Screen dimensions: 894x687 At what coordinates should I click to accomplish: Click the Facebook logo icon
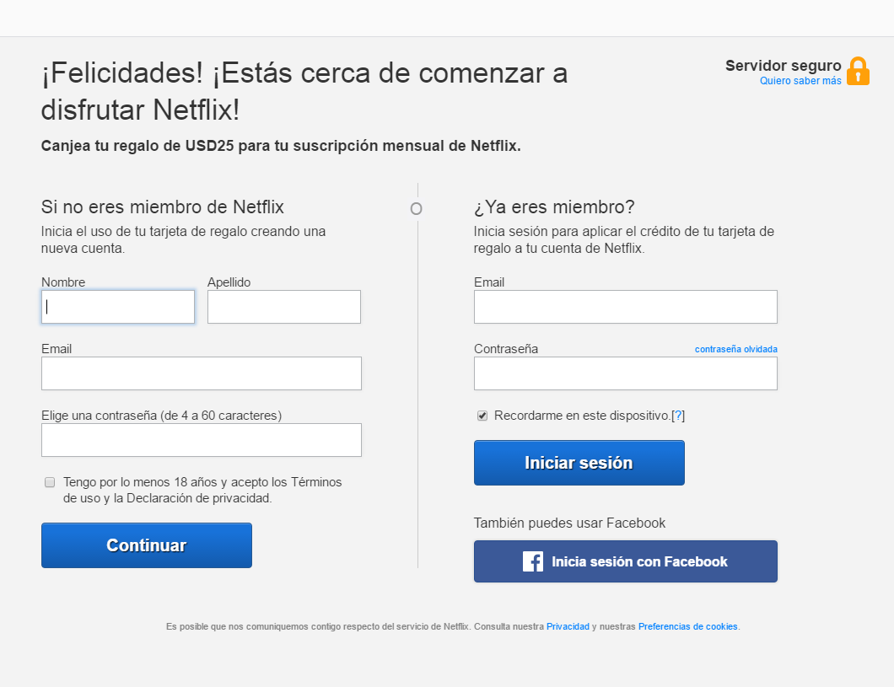[x=532, y=561]
